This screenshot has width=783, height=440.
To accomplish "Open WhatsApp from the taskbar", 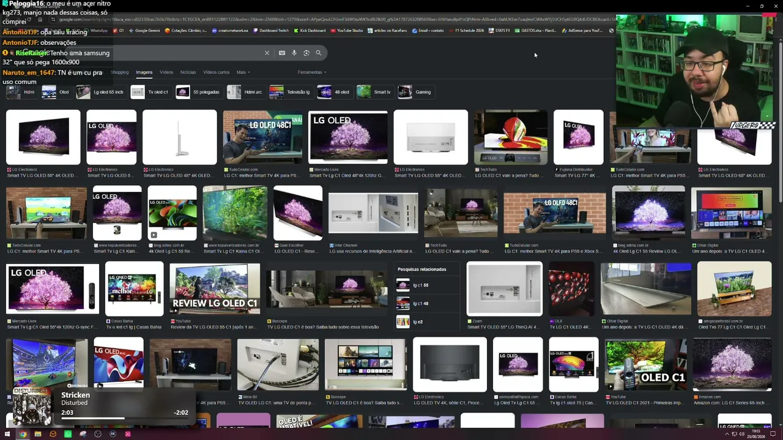I will click(68, 434).
